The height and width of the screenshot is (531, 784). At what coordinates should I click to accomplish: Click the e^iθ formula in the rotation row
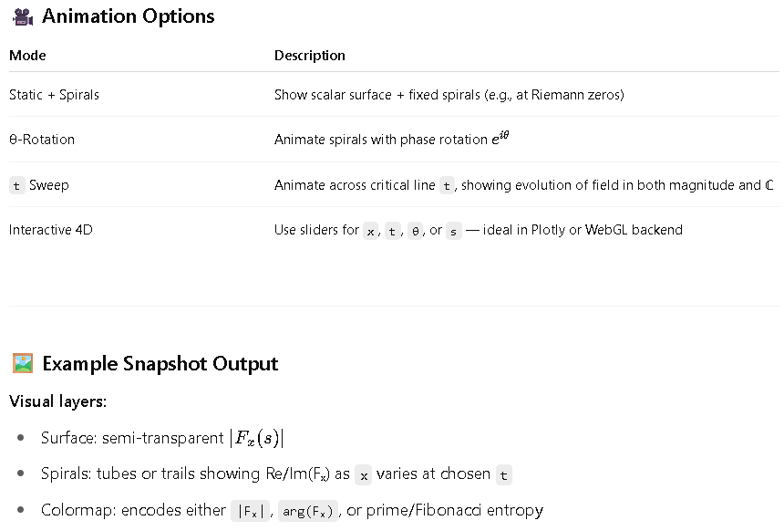(x=500, y=137)
